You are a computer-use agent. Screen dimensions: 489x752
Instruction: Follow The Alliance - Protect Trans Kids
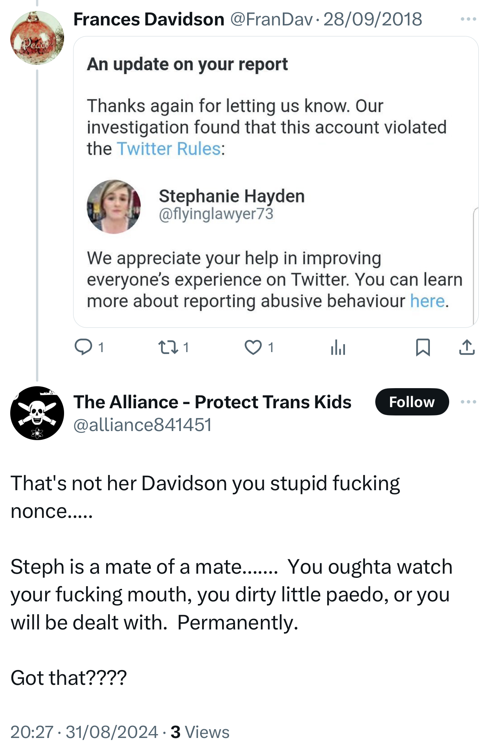pos(412,402)
